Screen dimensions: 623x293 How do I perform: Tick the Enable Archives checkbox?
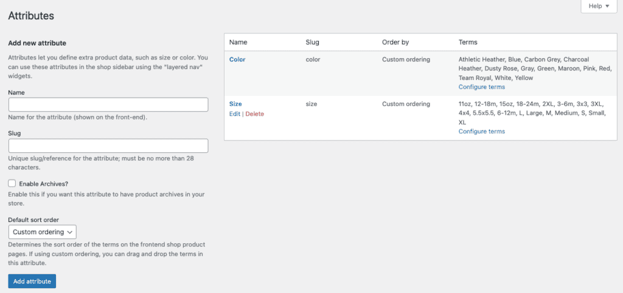(x=12, y=183)
